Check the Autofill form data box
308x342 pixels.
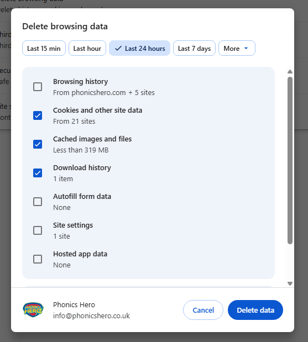(x=38, y=202)
